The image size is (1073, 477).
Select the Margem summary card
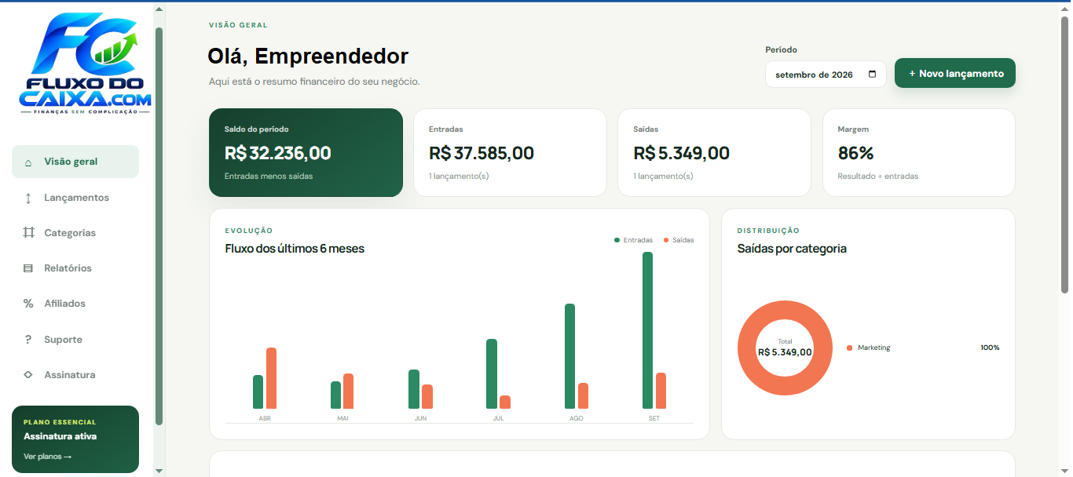(x=918, y=152)
